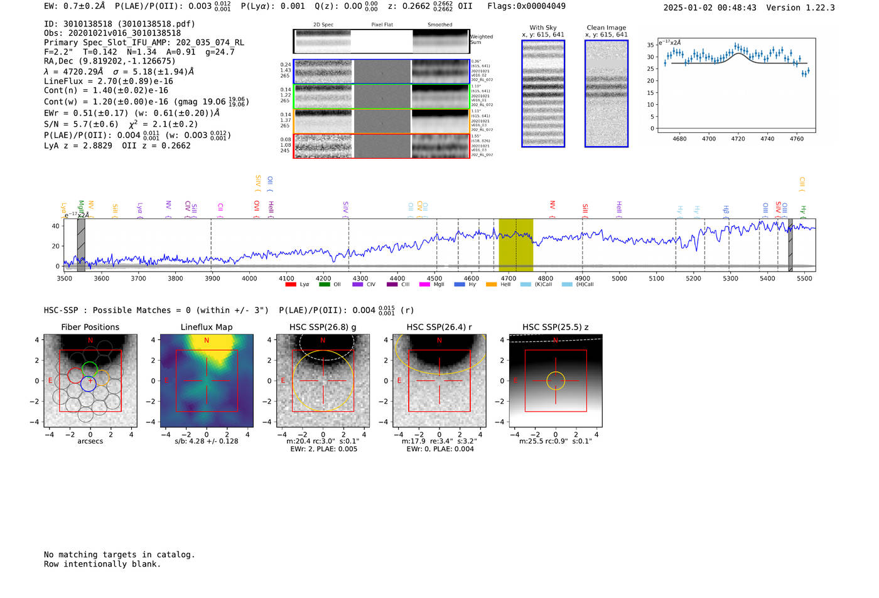The image size is (879, 598).
Task: Click the yellow highlighted region in the spectrum
Action: click(x=516, y=245)
